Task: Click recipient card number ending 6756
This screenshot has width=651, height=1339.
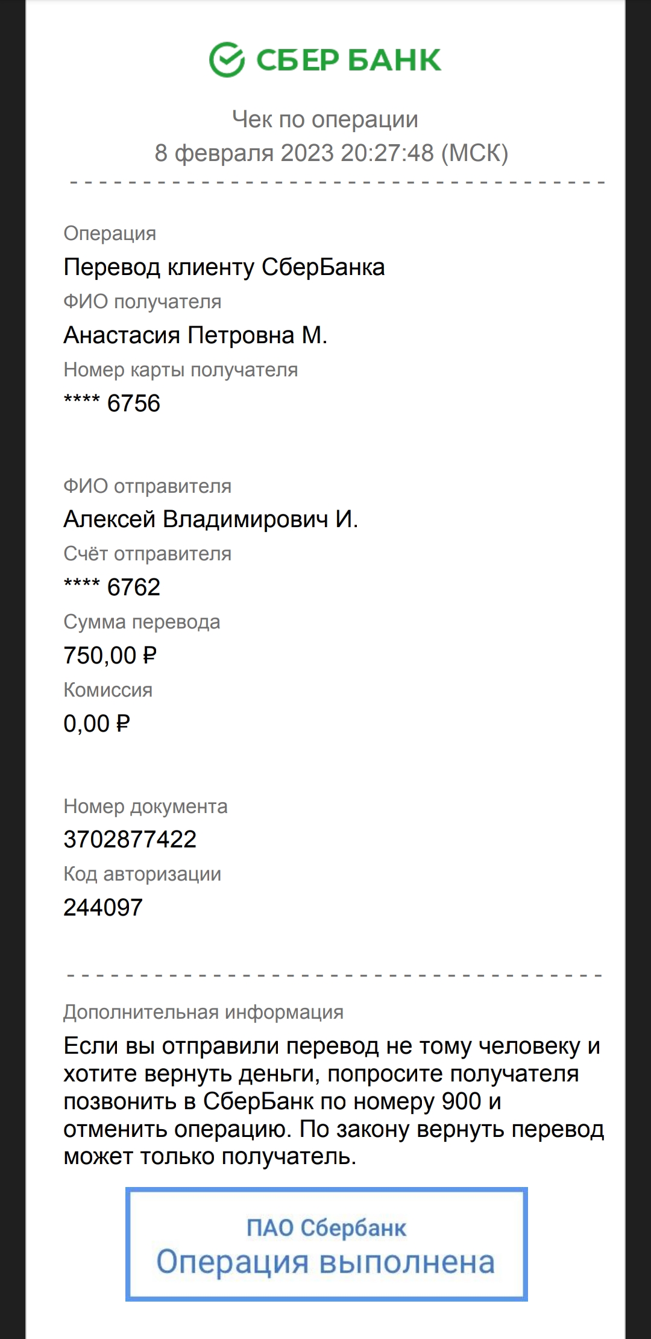Action: (x=112, y=404)
